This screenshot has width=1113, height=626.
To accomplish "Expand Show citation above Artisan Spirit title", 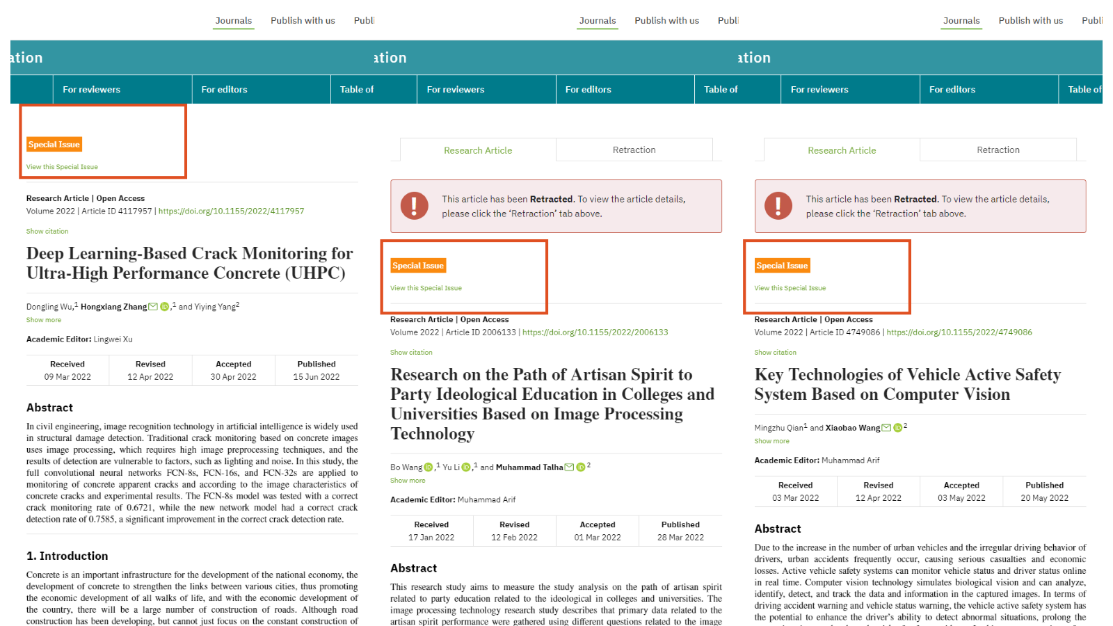I will click(411, 353).
